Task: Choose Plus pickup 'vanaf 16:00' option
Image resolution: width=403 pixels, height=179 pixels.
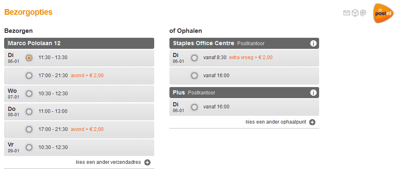Action: point(195,107)
